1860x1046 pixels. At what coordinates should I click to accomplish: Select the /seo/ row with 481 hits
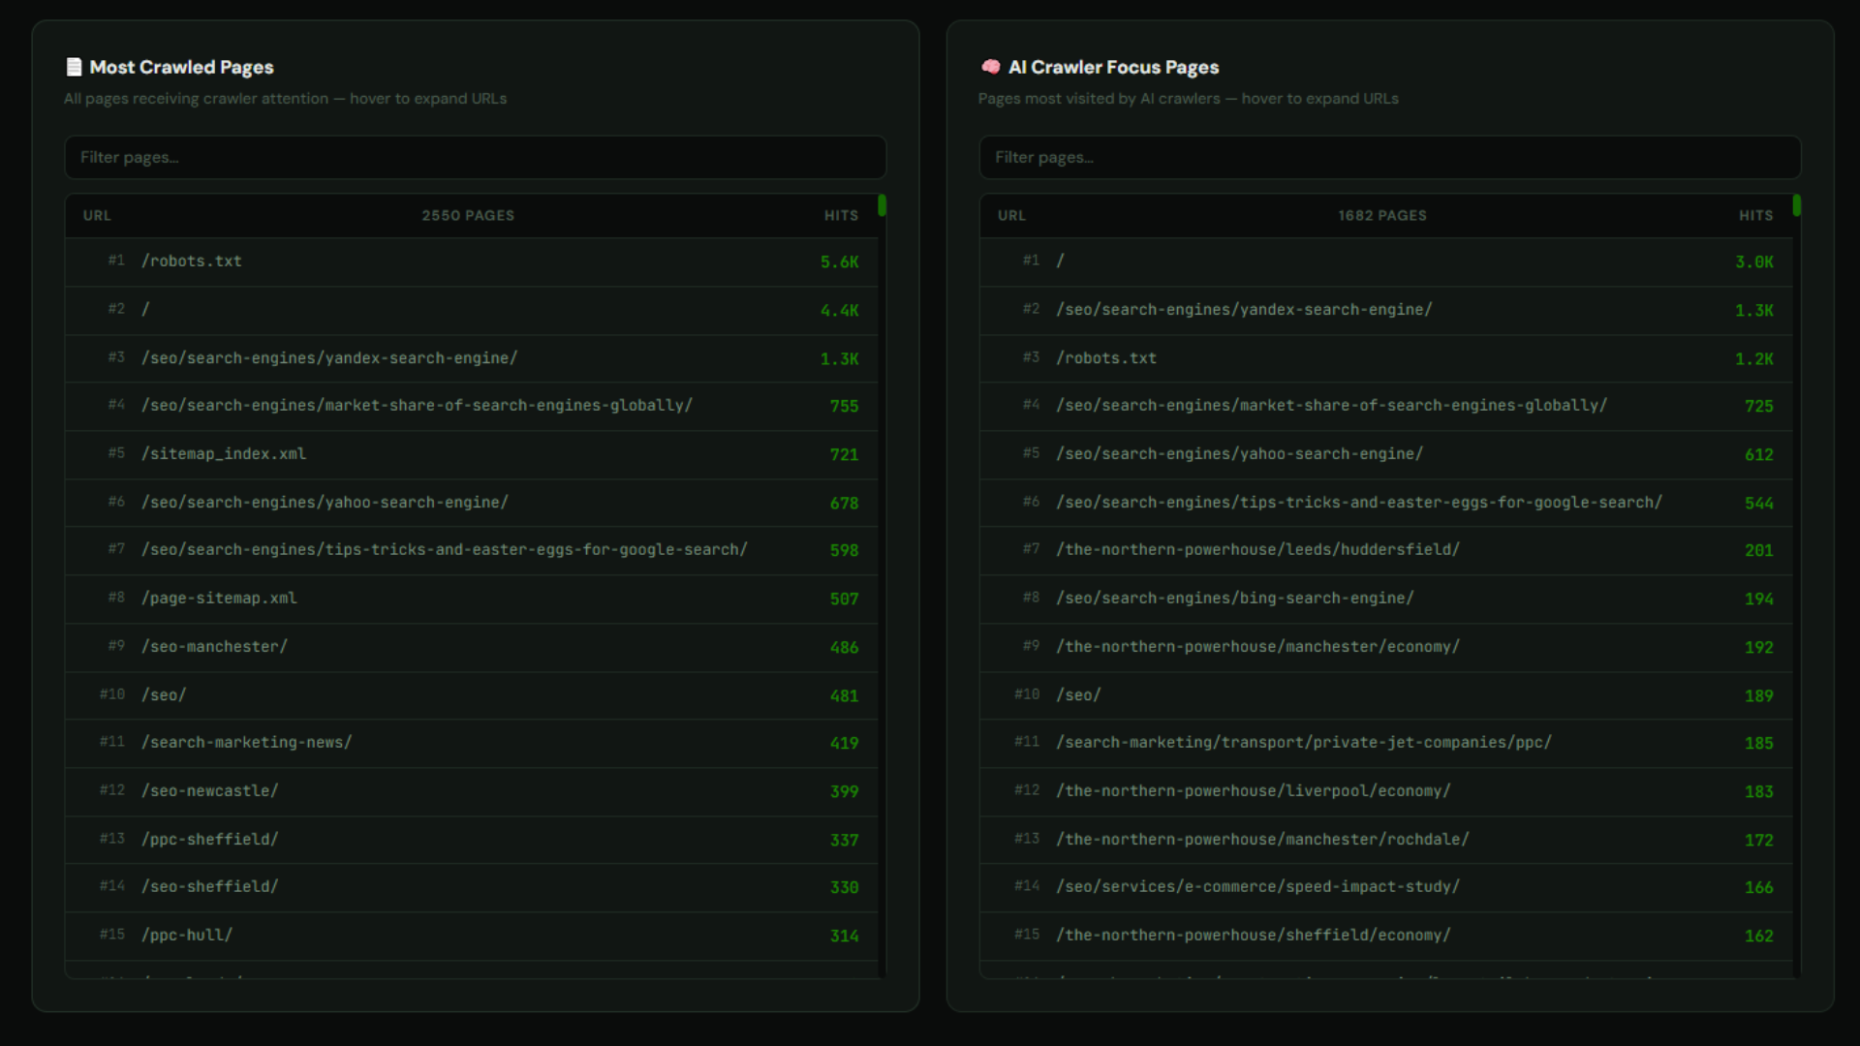click(472, 695)
